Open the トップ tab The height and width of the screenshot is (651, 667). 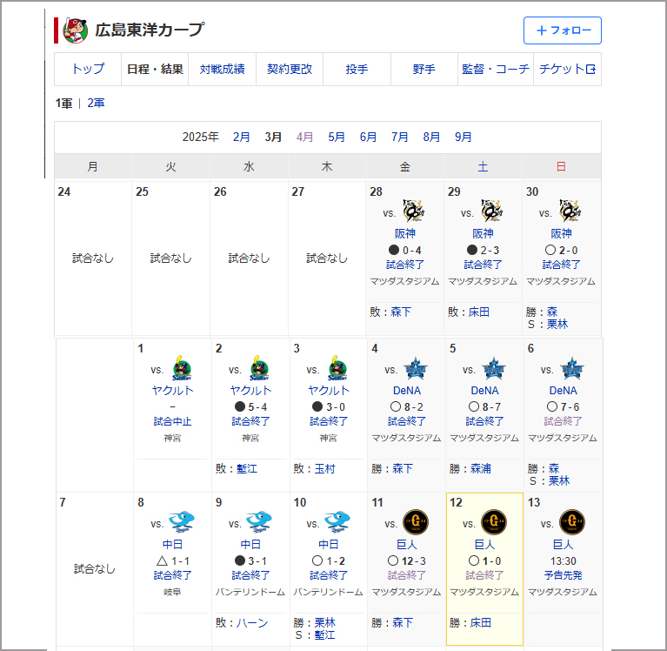click(x=88, y=69)
